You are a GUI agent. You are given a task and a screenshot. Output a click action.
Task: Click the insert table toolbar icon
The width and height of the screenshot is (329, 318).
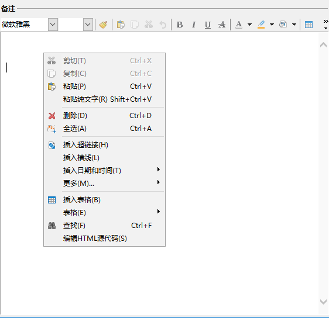click(309, 25)
